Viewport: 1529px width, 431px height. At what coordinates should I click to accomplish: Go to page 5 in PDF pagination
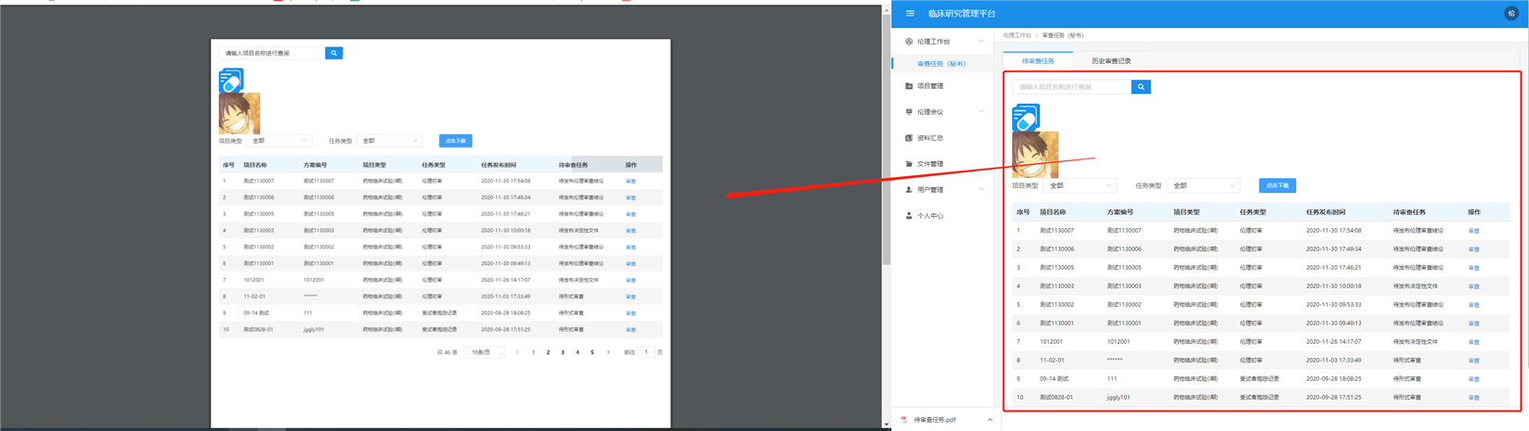[x=592, y=352]
